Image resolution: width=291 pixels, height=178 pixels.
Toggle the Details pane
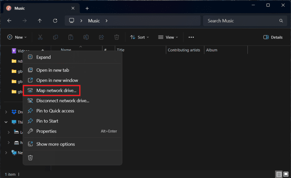tap(273, 37)
